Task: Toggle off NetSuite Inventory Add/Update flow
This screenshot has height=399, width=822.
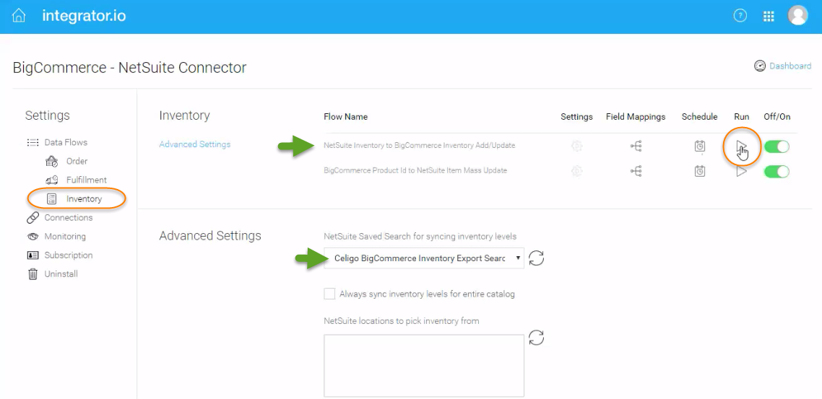Action: coord(777,146)
